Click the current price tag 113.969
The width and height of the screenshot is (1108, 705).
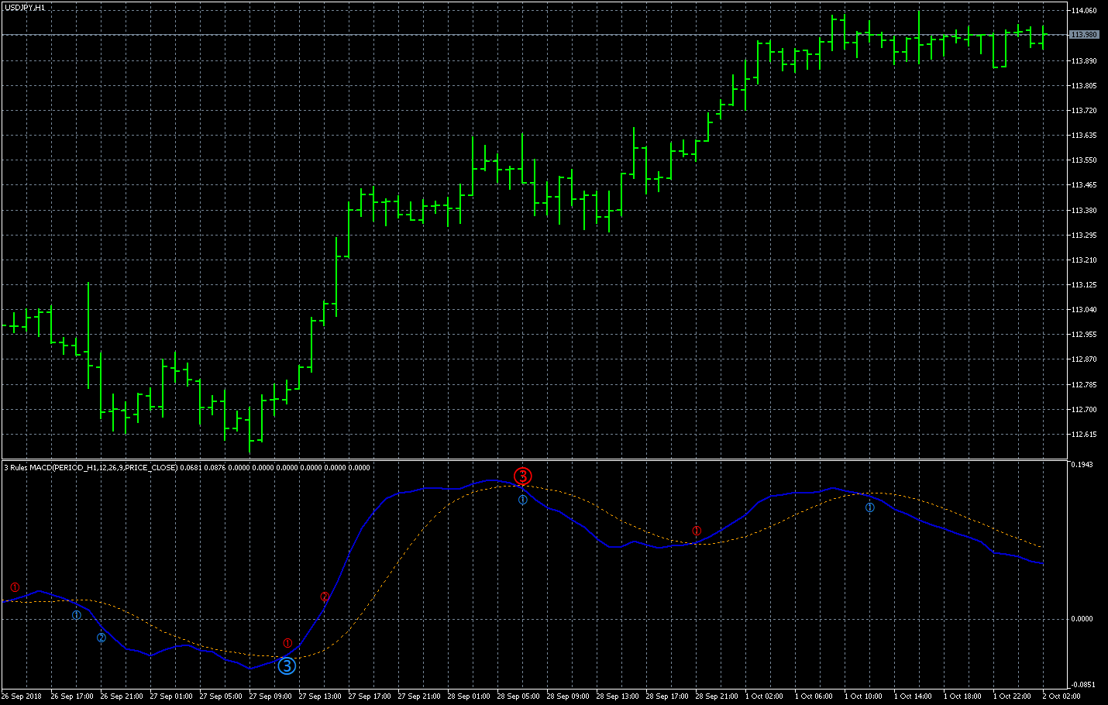pyautogui.click(x=1084, y=35)
